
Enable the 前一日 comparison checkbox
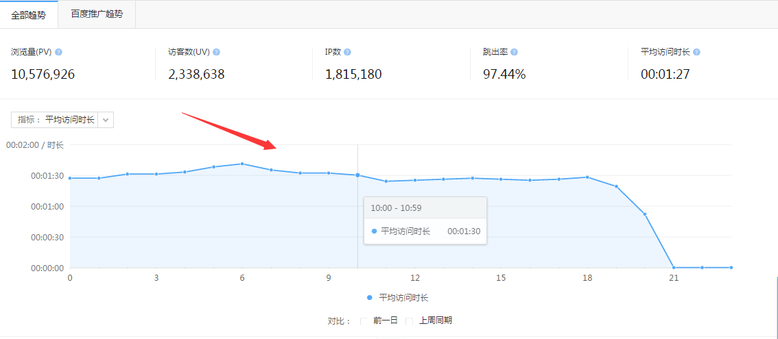tap(364, 321)
